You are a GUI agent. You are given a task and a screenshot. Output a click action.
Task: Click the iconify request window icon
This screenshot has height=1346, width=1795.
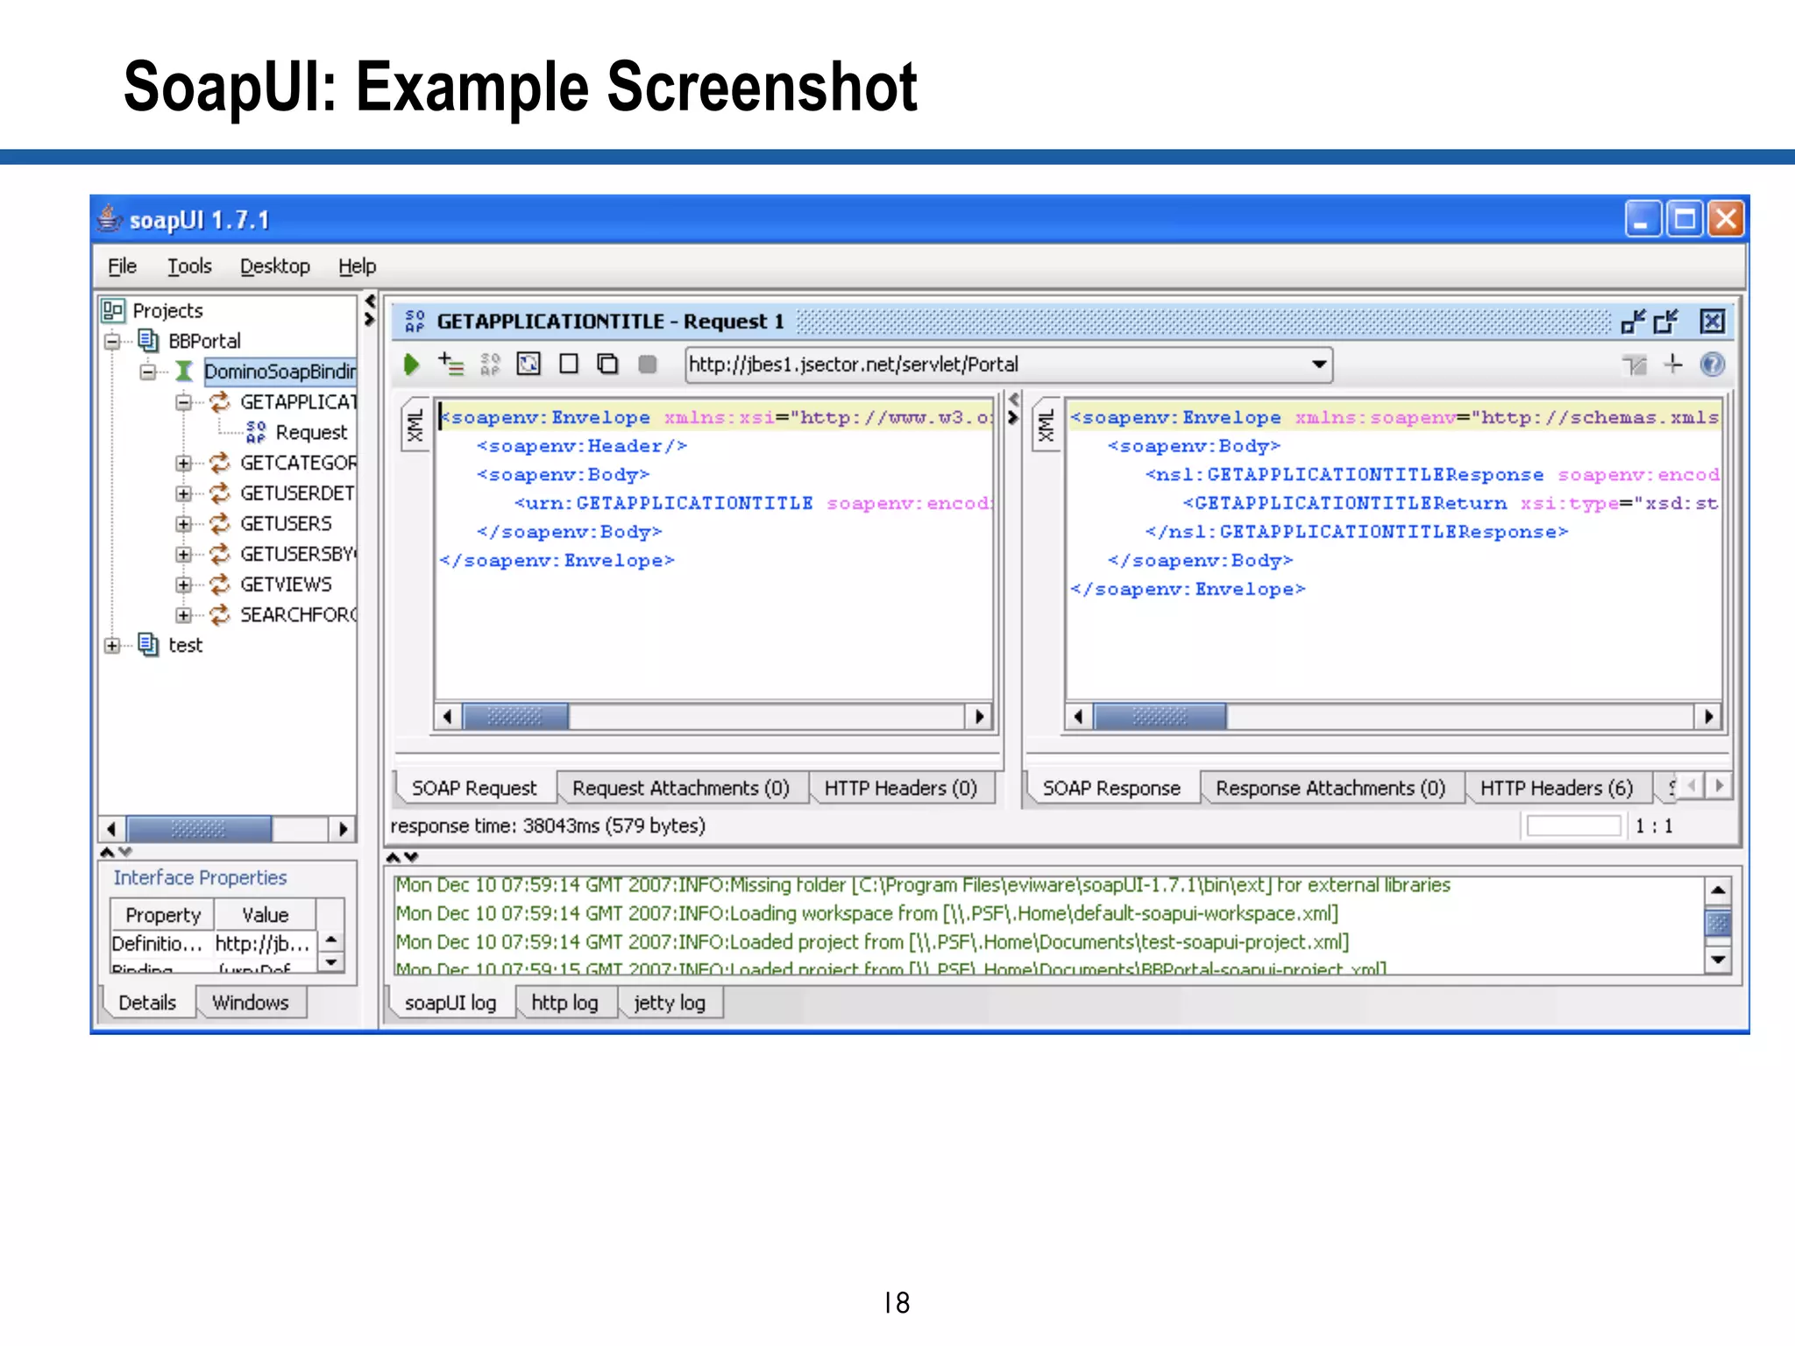(x=1634, y=322)
